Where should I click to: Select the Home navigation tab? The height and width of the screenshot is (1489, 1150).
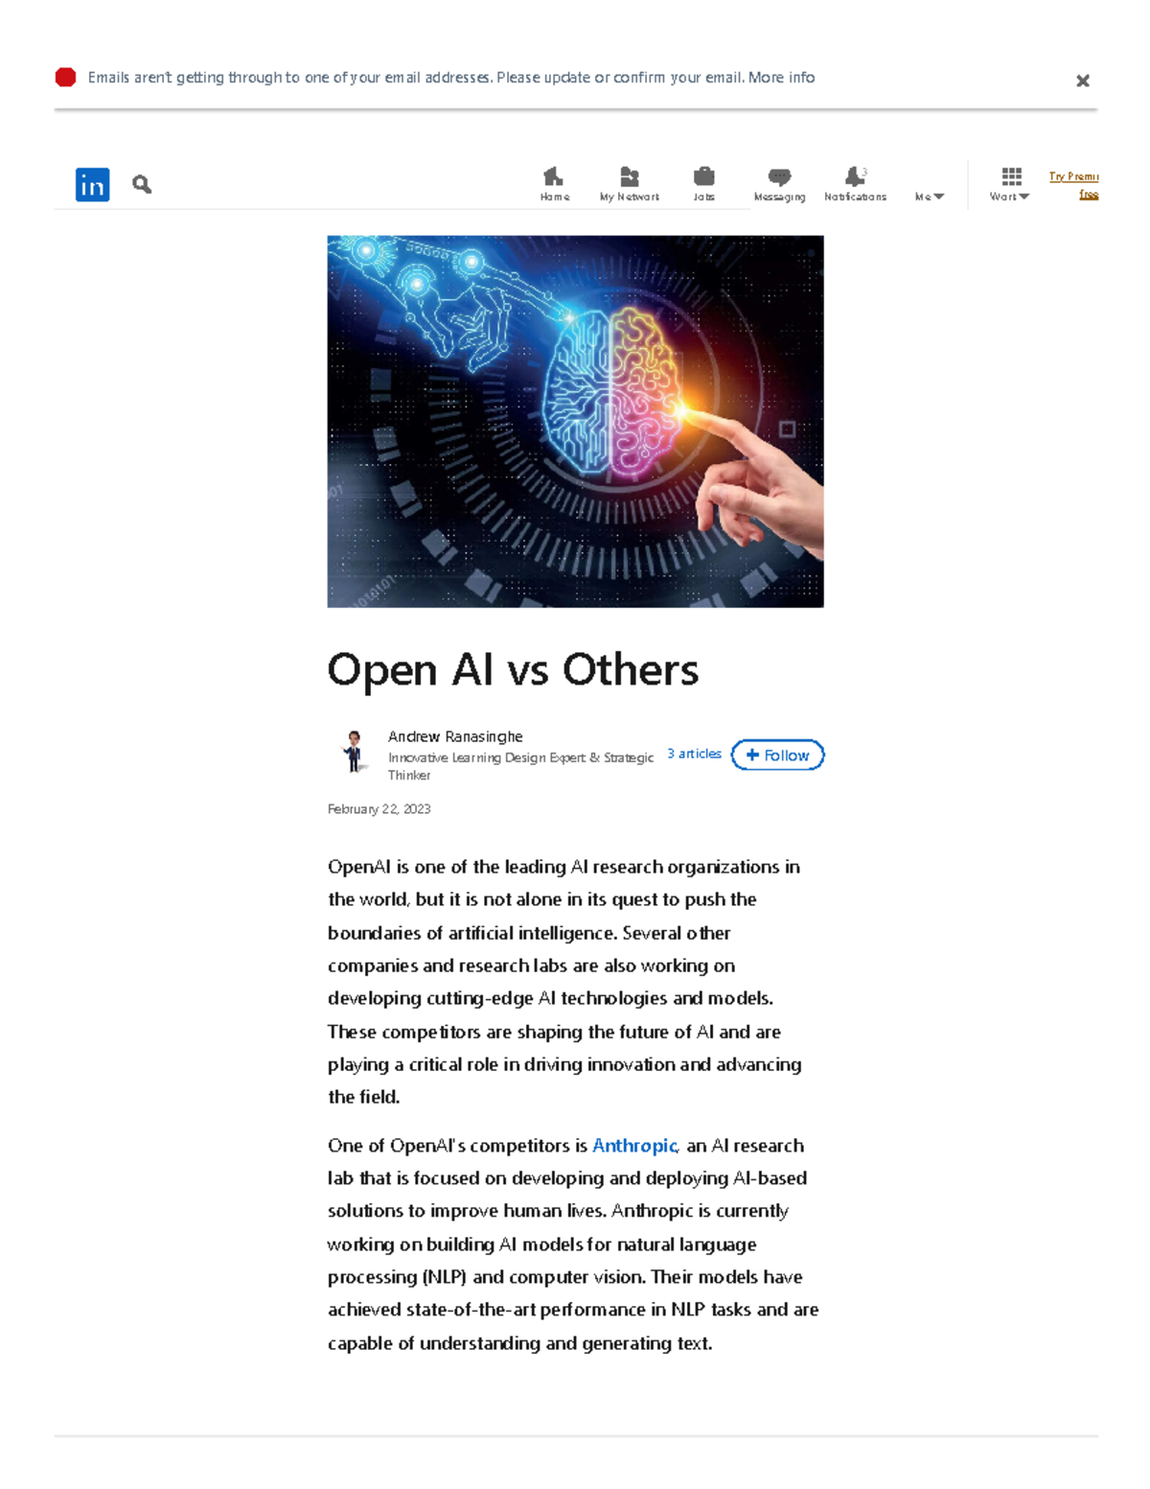tap(553, 182)
